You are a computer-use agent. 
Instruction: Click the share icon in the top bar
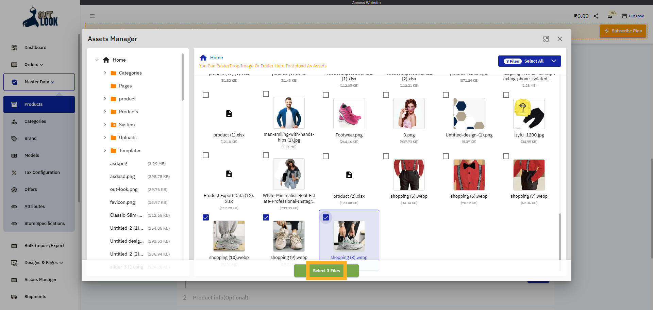click(596, 16)
